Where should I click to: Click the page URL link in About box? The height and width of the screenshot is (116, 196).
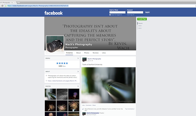(x=63, y=81)
